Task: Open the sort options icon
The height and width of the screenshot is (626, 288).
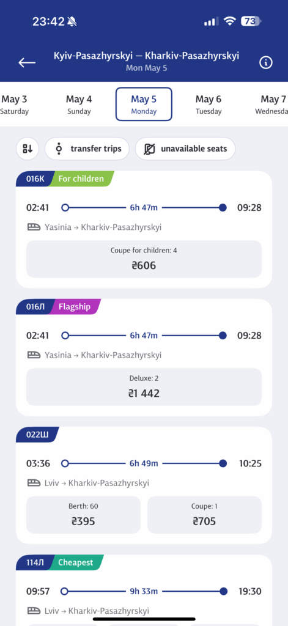Action: pyautogui.click(x=28, y=149)
